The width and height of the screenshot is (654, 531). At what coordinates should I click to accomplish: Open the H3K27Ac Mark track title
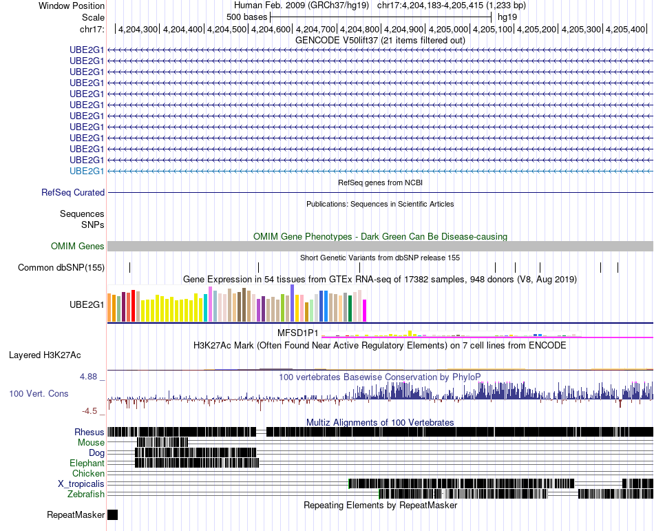[380, 345]
